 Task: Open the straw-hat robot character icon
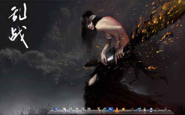tap(145, 110)
